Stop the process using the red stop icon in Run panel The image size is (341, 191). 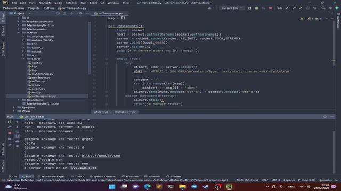(x=10, y=133)
